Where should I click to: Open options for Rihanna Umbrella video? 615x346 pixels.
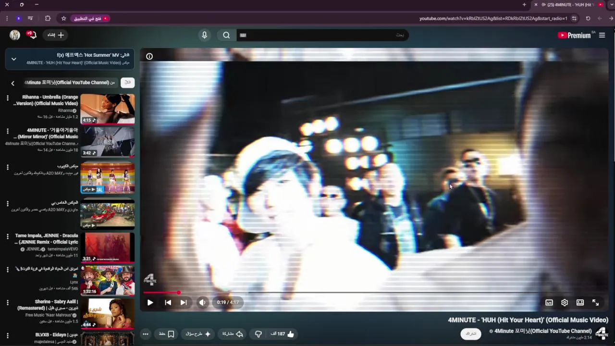click(x=7, y=98)
